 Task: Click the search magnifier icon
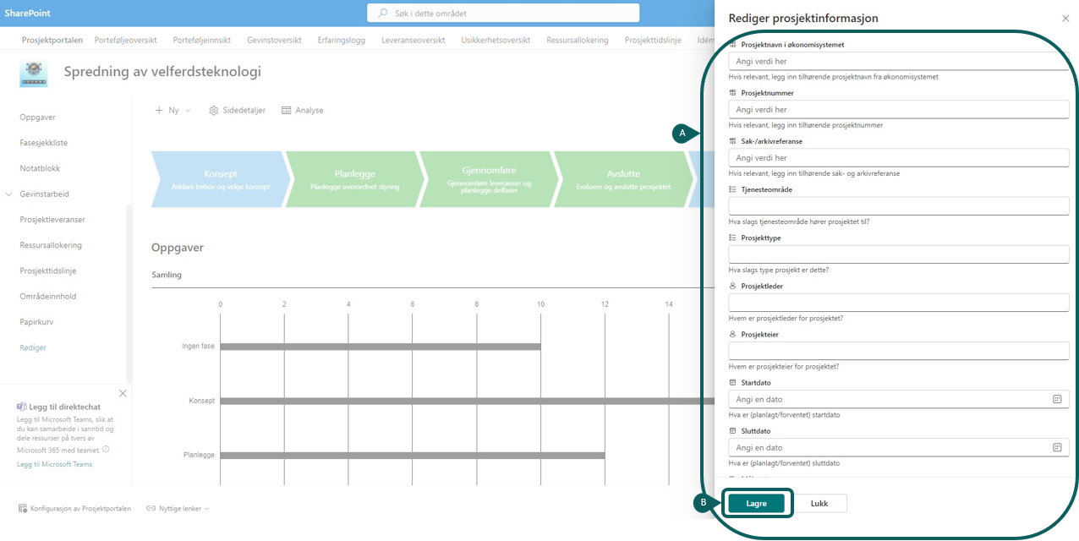tap(383, 14)
